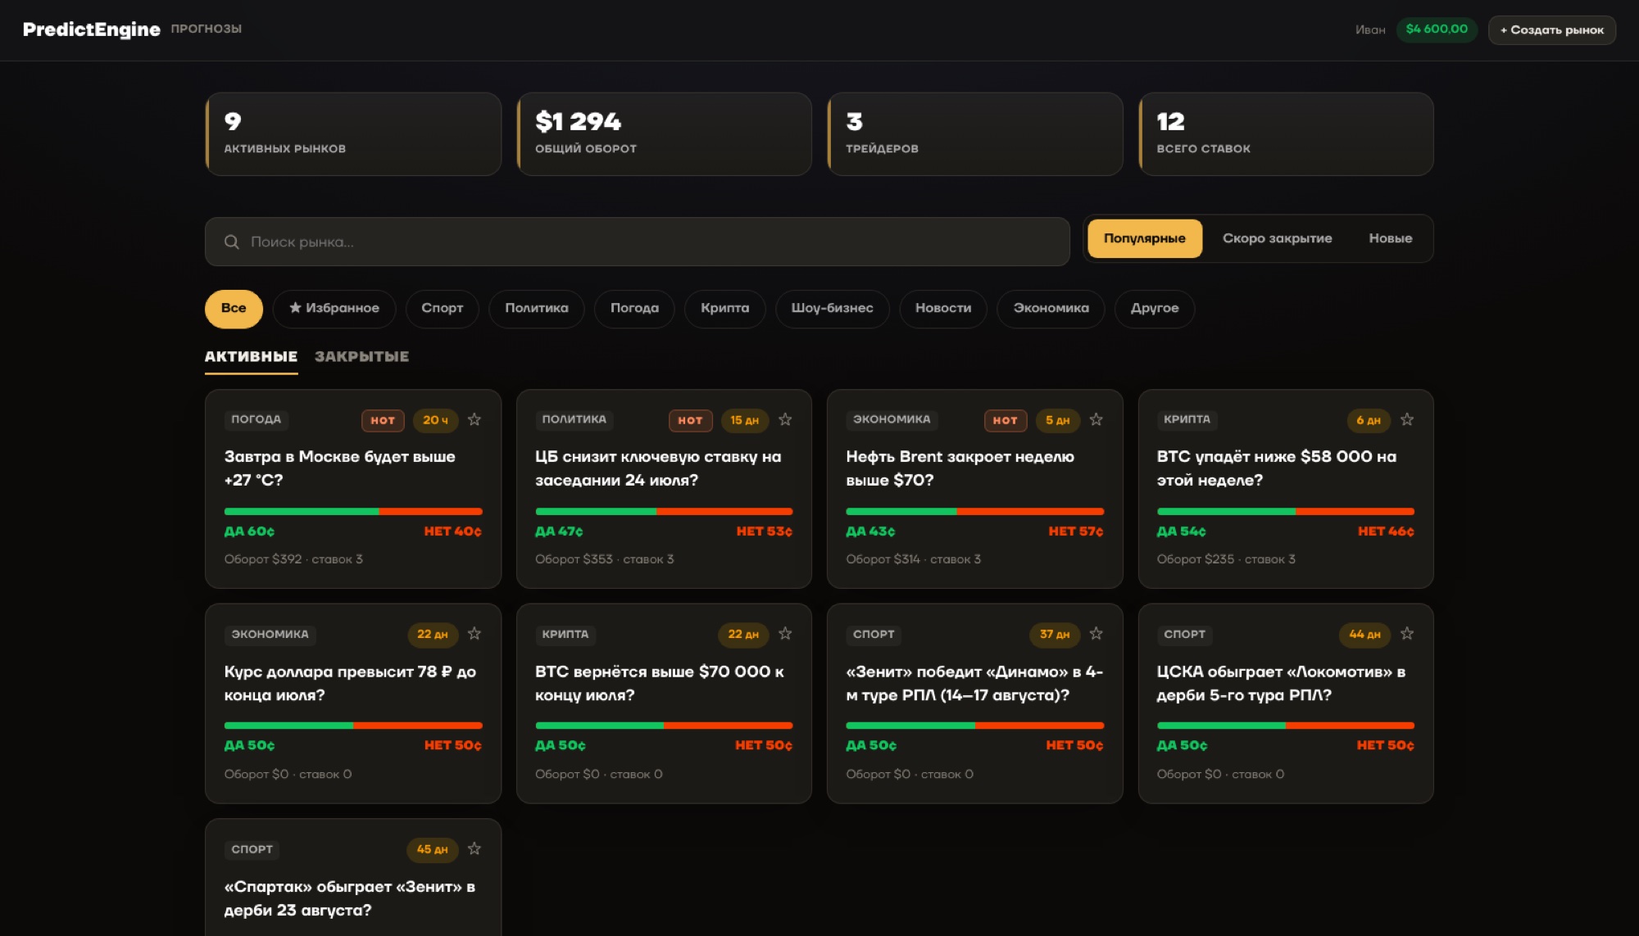Switch to the АКТИВНЫЕ tab
1639x936 pixels.
tap(251, 357)
